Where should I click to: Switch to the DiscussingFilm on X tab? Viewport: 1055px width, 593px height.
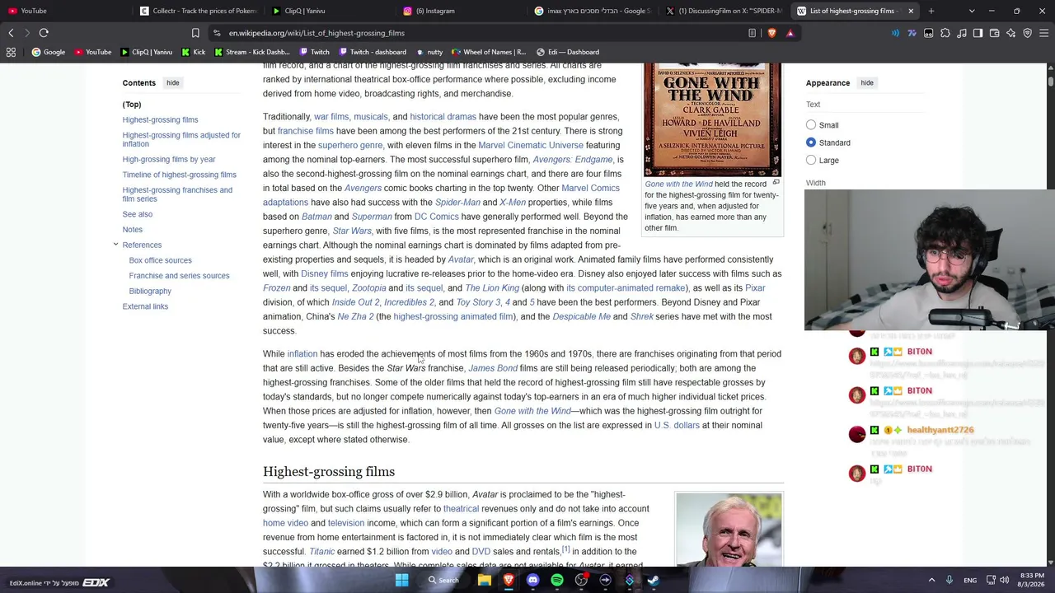[725, 11]
